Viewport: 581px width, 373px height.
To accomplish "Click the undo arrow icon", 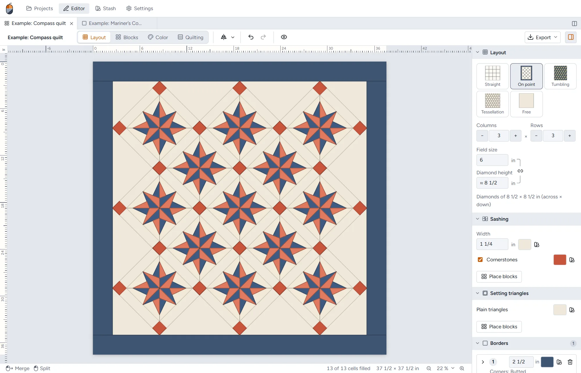I will [x=251, y=37].
